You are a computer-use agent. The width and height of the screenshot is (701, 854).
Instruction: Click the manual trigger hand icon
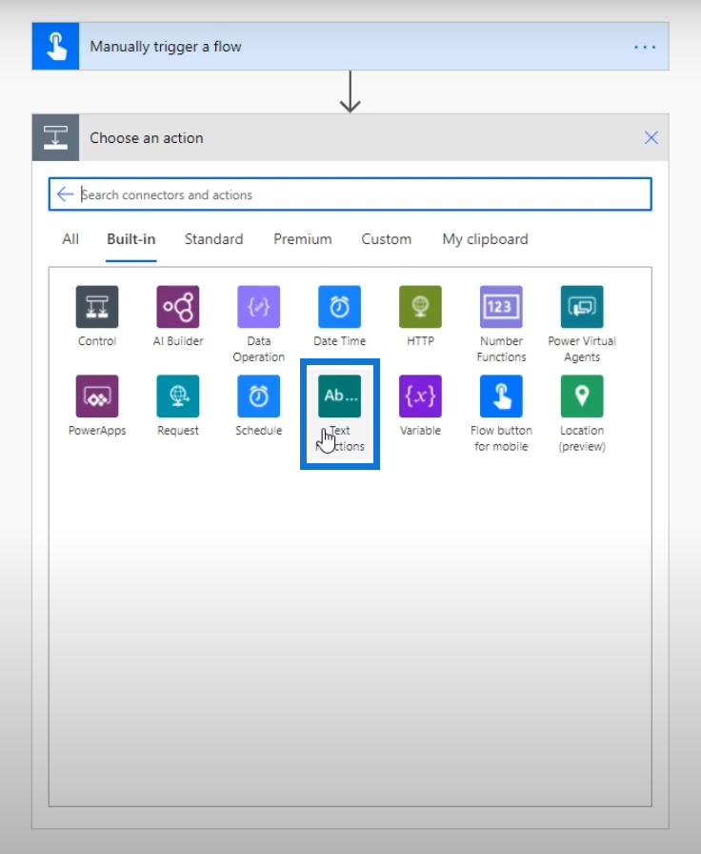(x=55, y=47)
